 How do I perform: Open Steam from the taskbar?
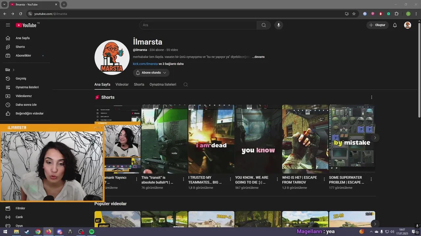point(27,232)
